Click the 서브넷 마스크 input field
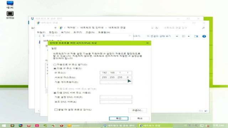 tap(116, 78)
